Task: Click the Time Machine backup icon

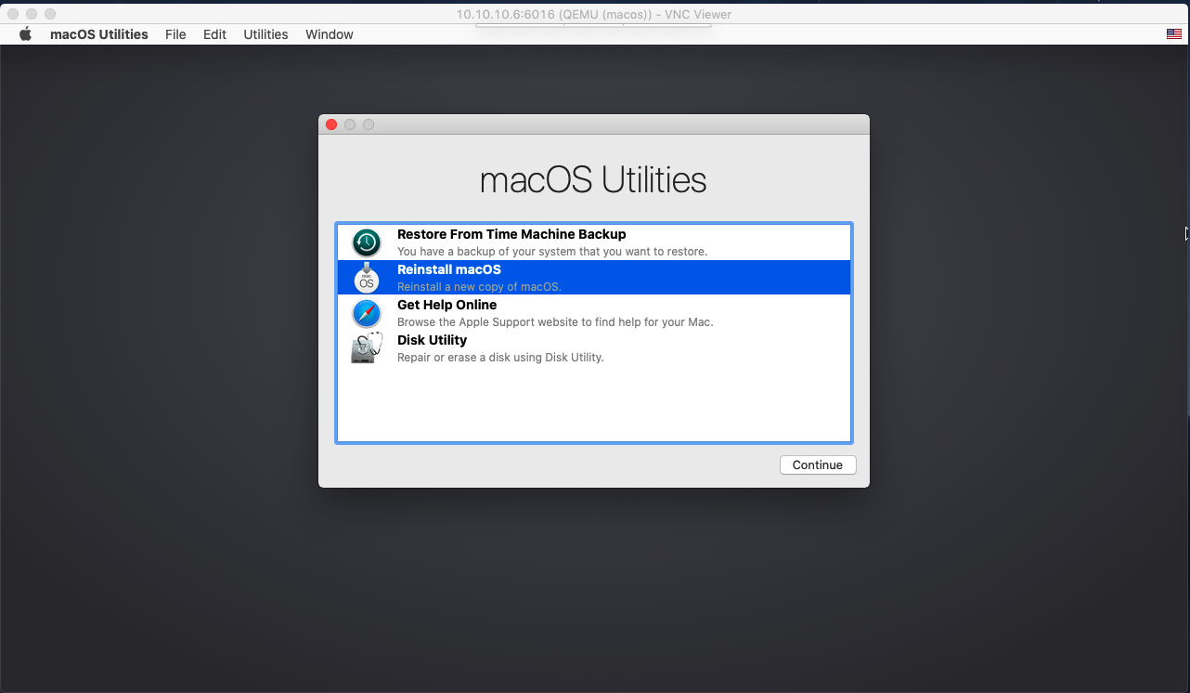Action: point(367,242)
